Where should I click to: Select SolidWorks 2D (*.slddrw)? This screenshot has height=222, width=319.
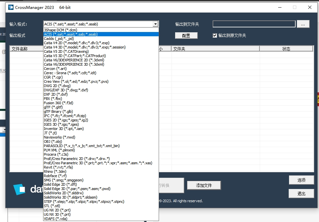101,193
